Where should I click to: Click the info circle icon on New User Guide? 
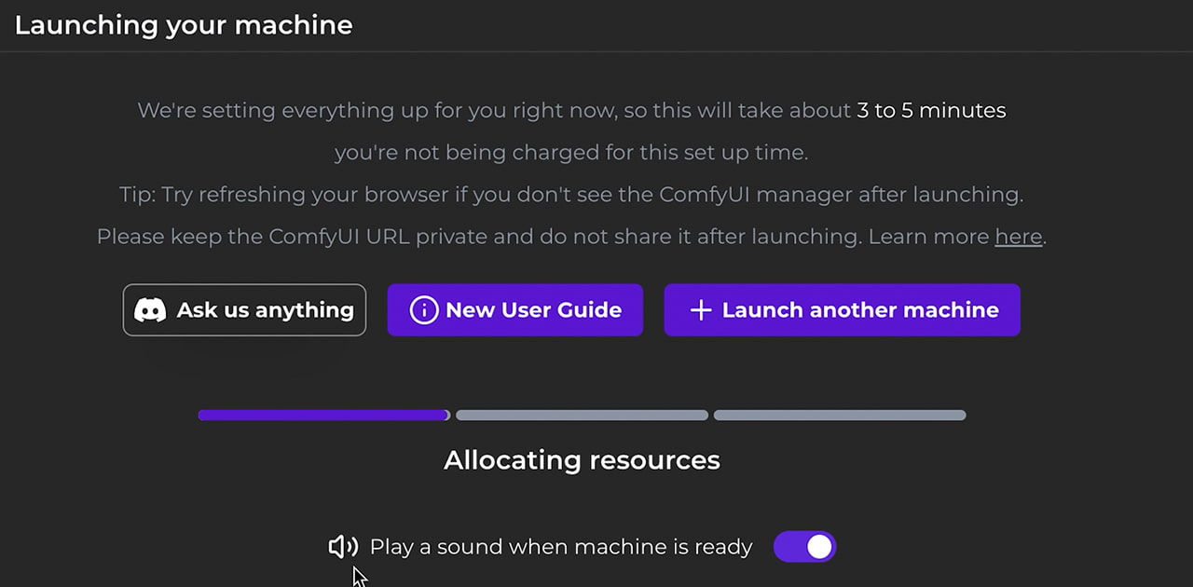pos(423,310)
